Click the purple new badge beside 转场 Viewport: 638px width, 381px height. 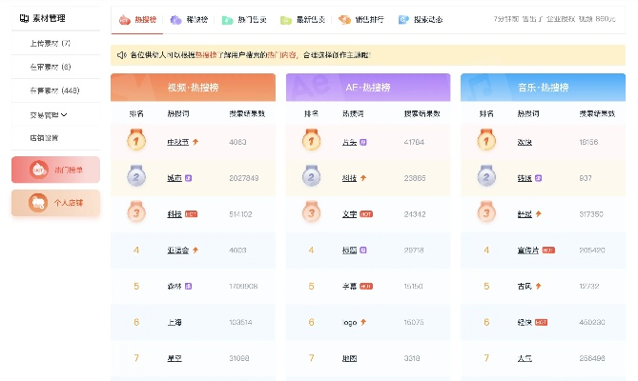click(x=538, y=178)
